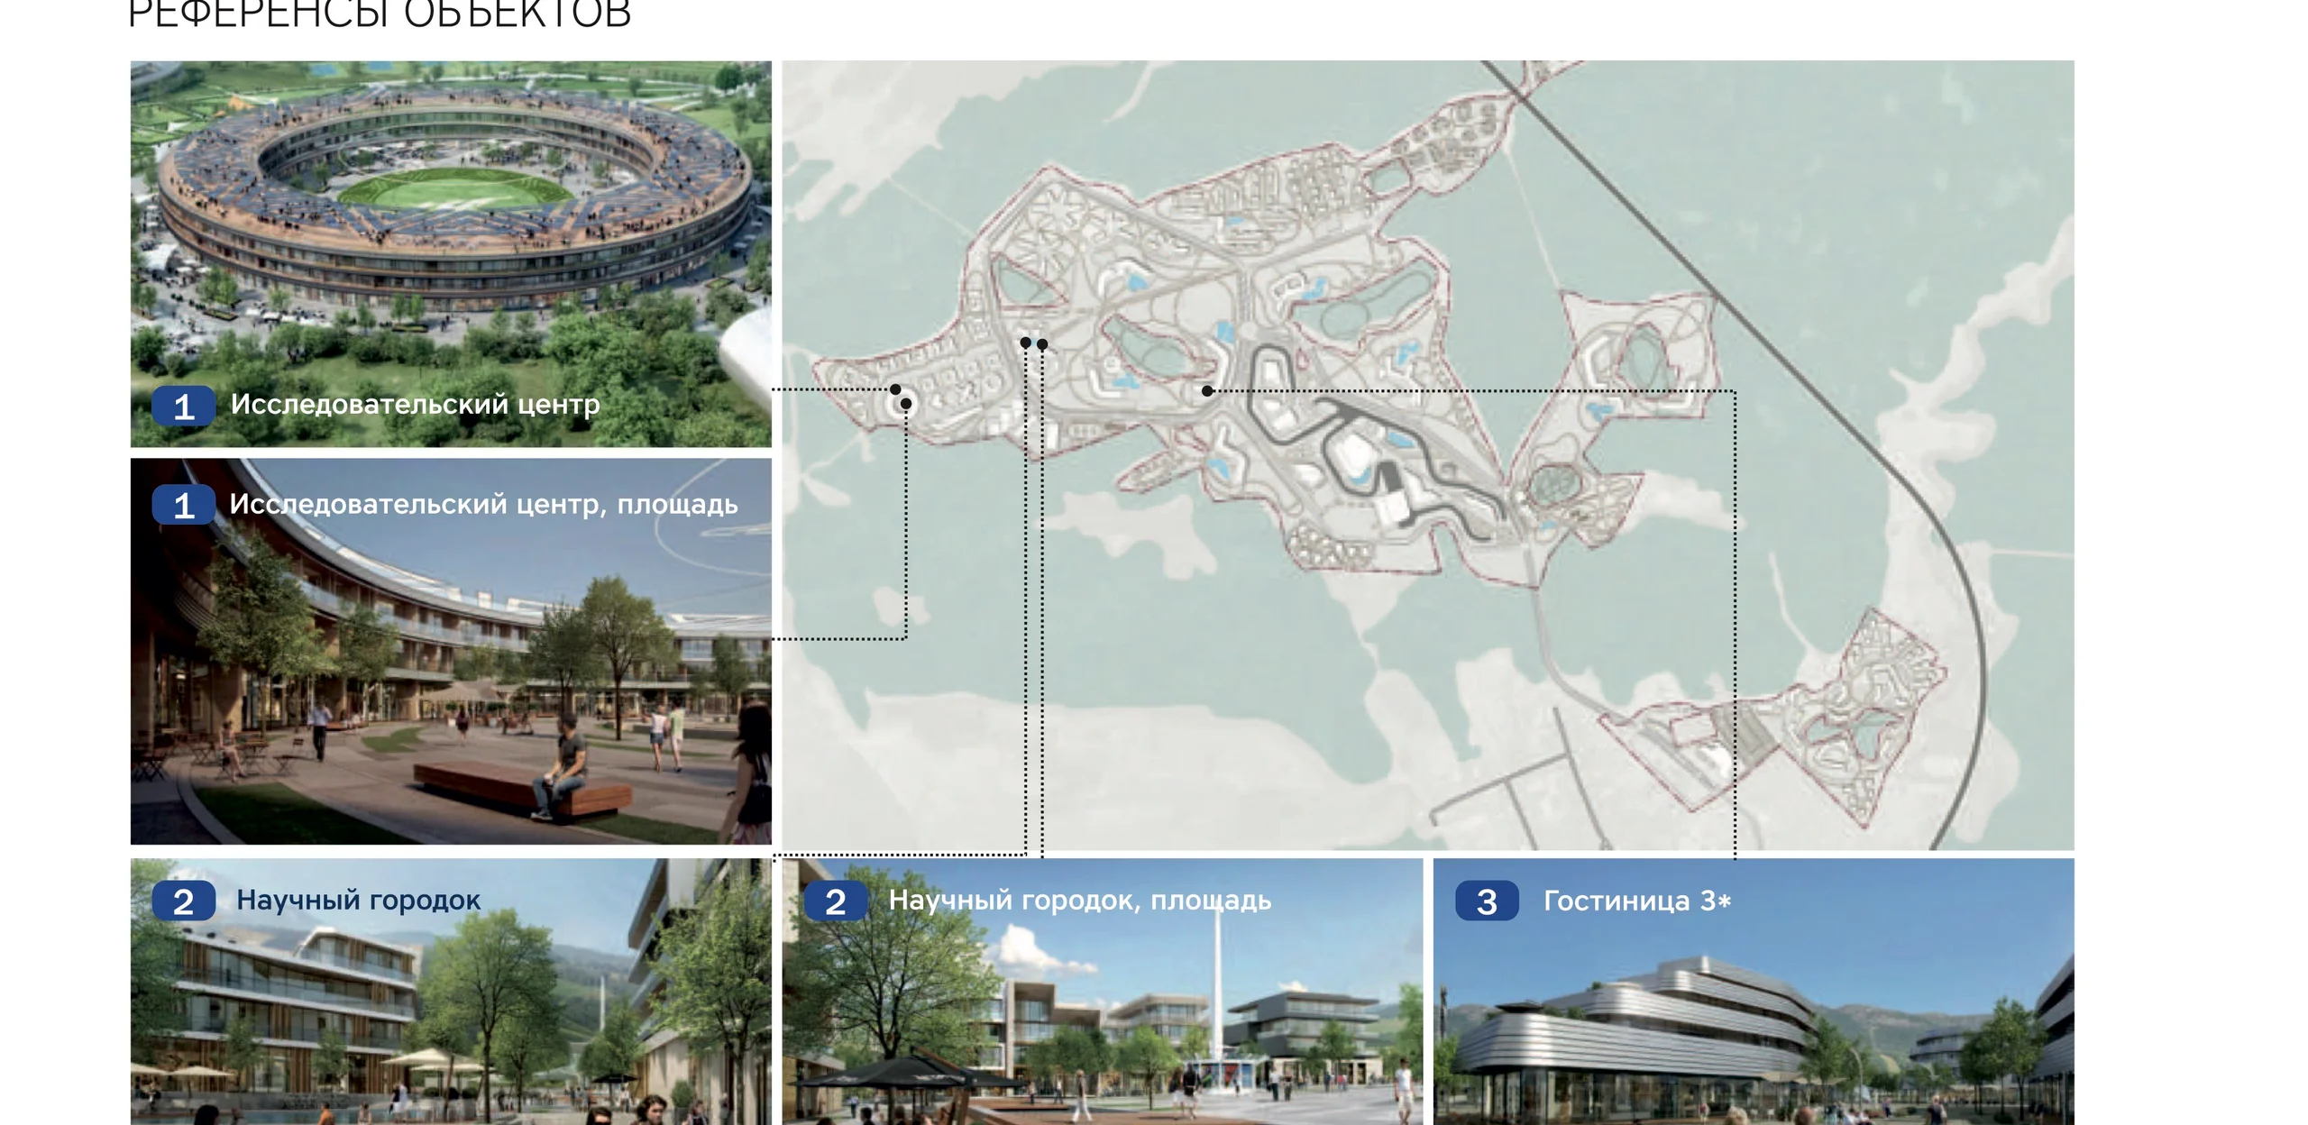Click the map marker linked to the hotel
The image size is (2308, 1125).
1207,390
